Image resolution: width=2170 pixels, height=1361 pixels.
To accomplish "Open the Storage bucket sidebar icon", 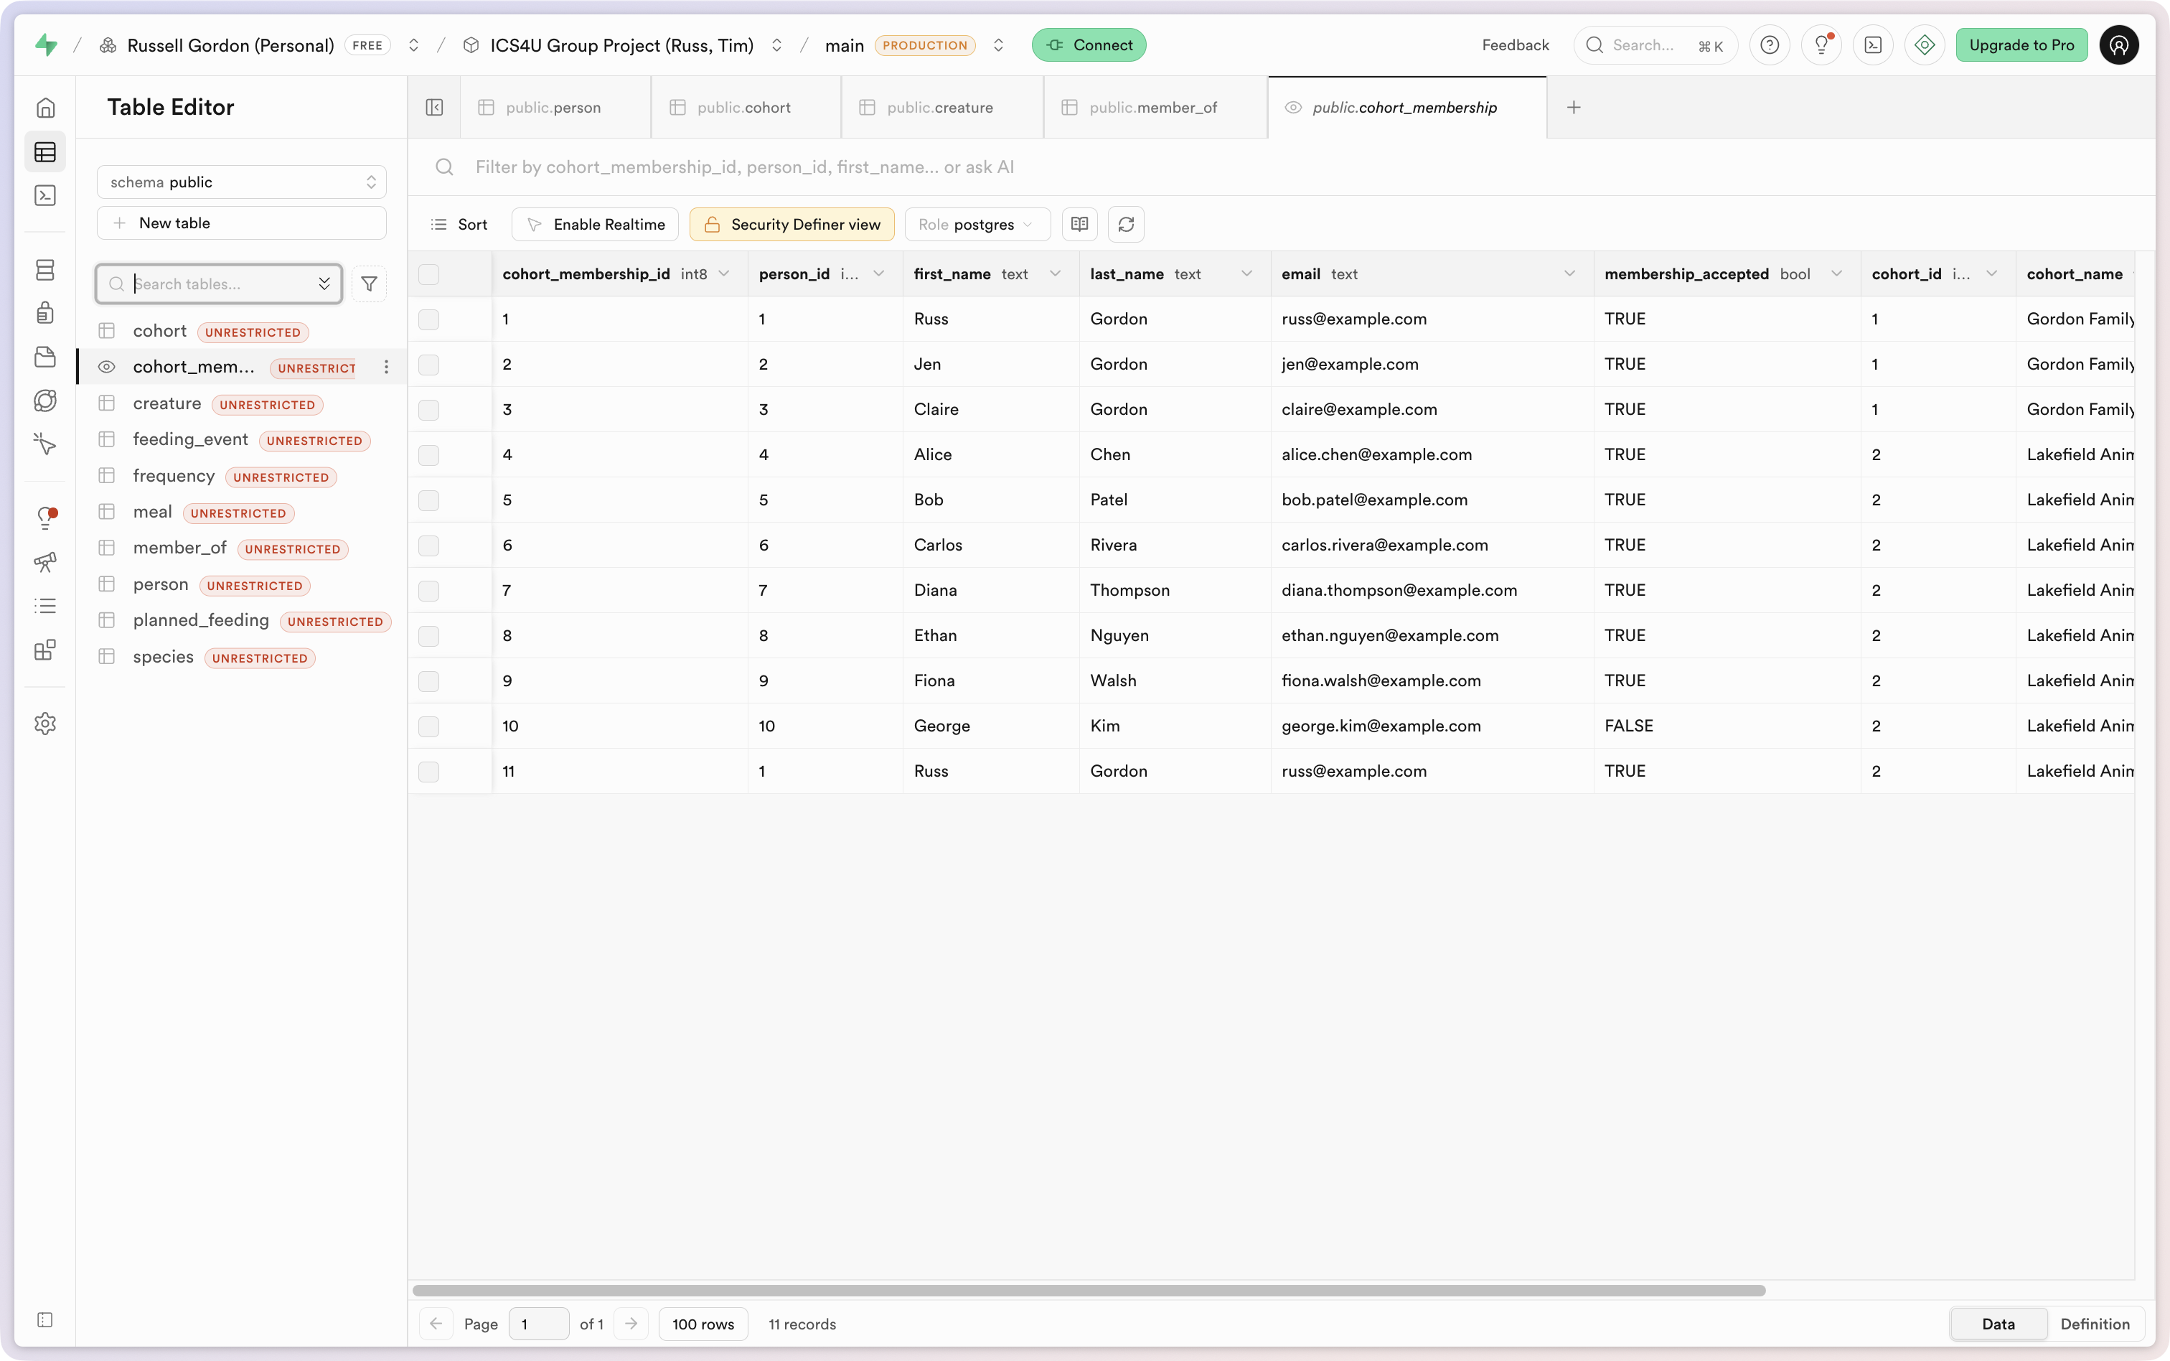I will click(45, 357).
